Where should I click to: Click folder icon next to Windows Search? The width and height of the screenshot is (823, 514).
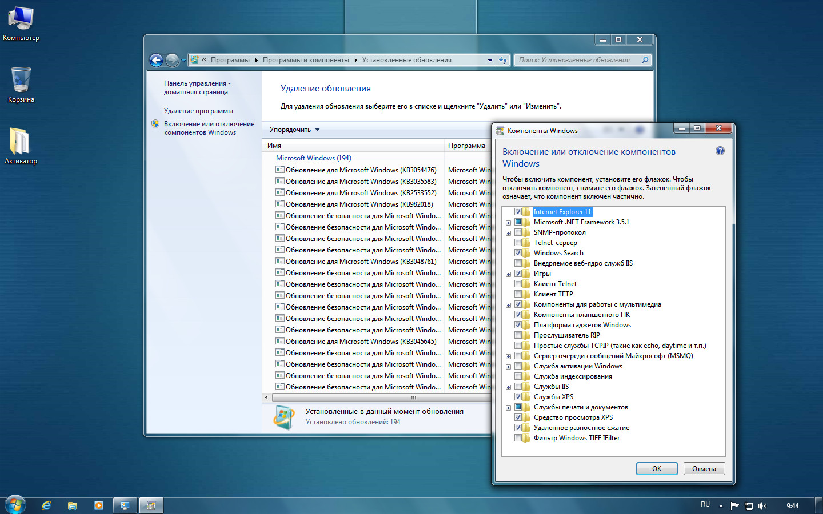(527, 253)
